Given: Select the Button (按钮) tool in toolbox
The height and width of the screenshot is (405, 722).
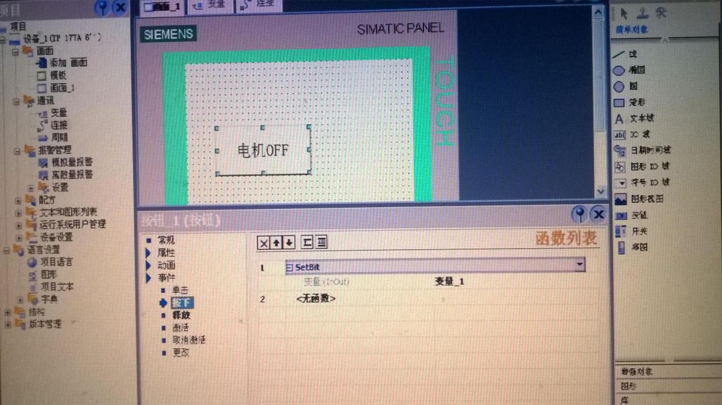Looking at the screenshot, I should pyautogui.click(x=631, y=215).
